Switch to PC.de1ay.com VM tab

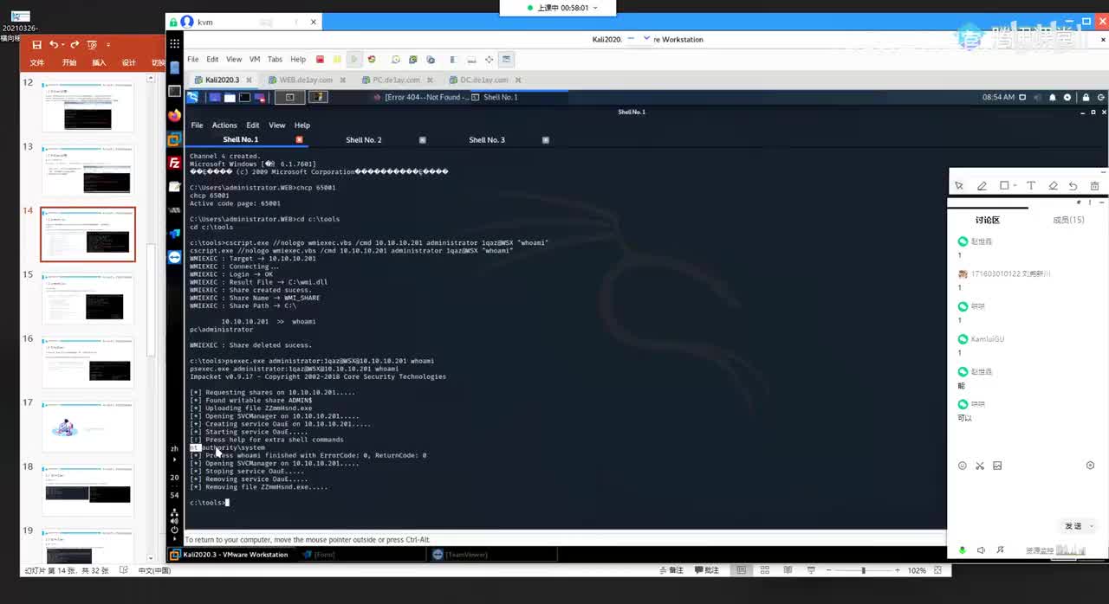396,80
